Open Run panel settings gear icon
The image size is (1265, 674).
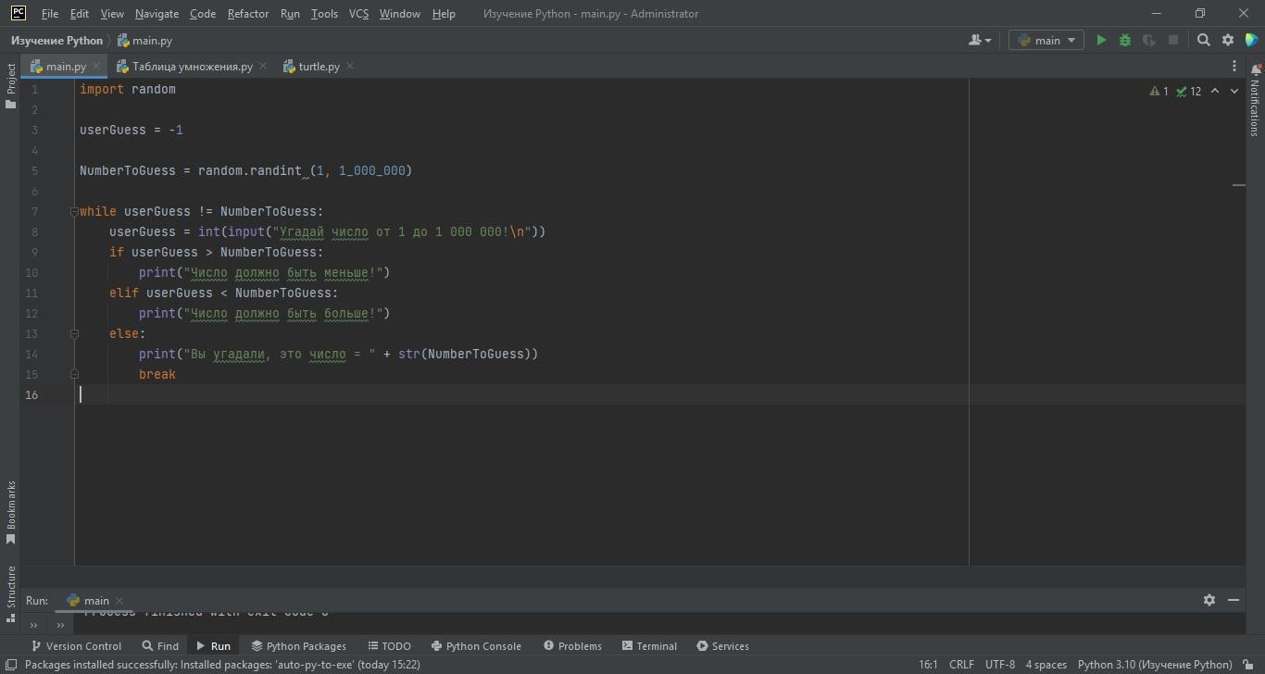1209,600
